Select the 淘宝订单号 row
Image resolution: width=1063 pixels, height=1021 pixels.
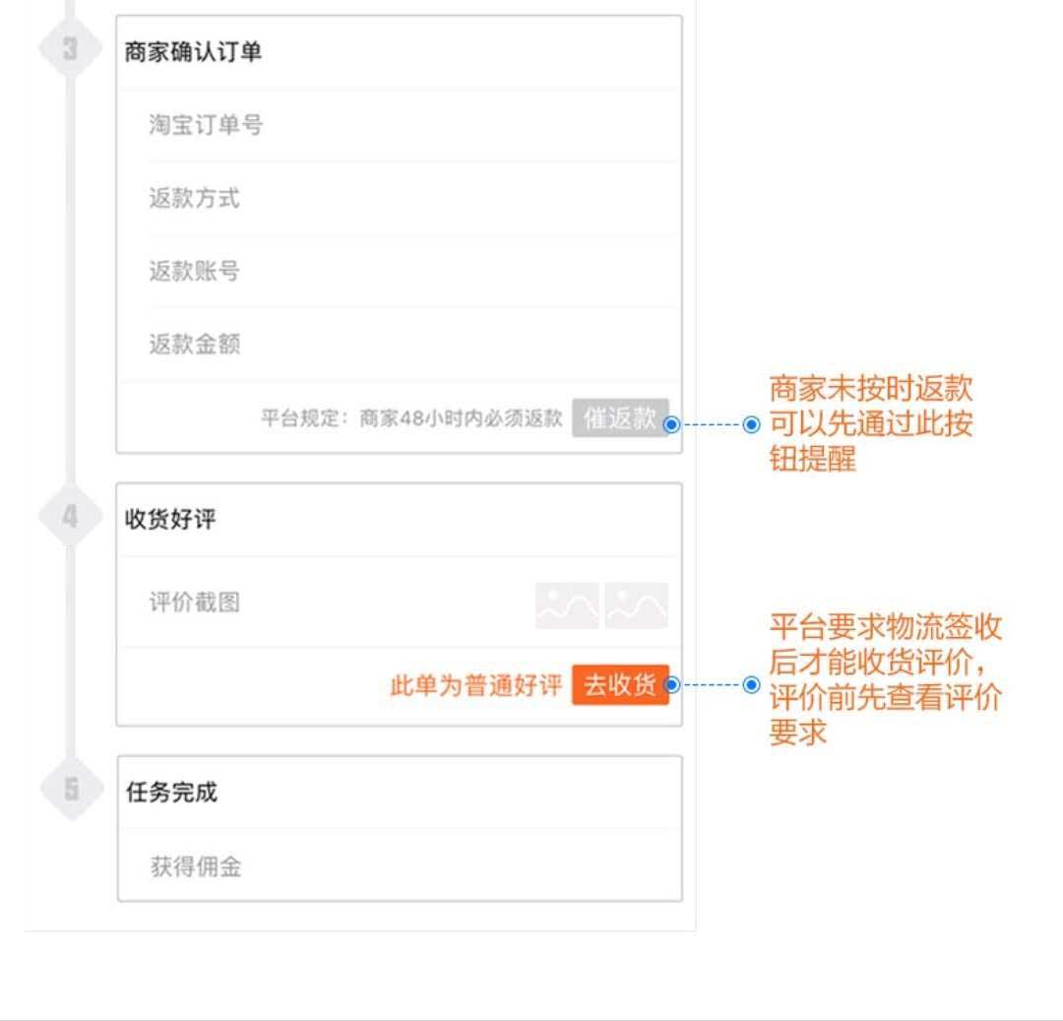point(399,125)
